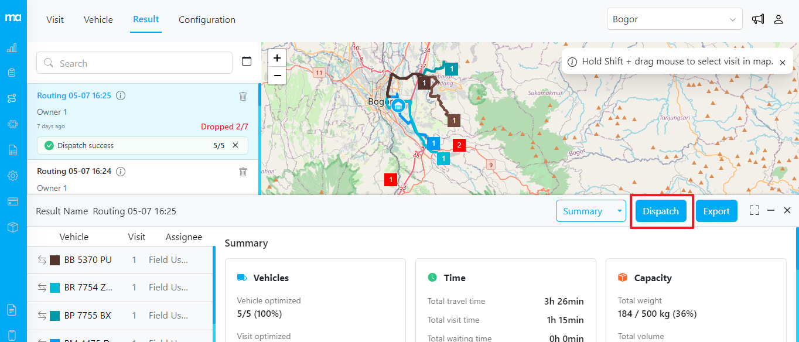Open the routing icon in left sidebar

(x=12, y=98)
